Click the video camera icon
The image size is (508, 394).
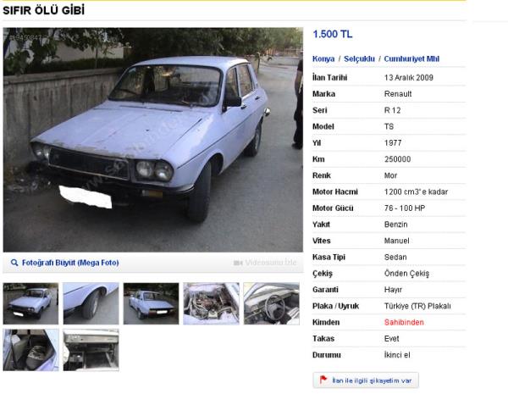coord(238,263)
